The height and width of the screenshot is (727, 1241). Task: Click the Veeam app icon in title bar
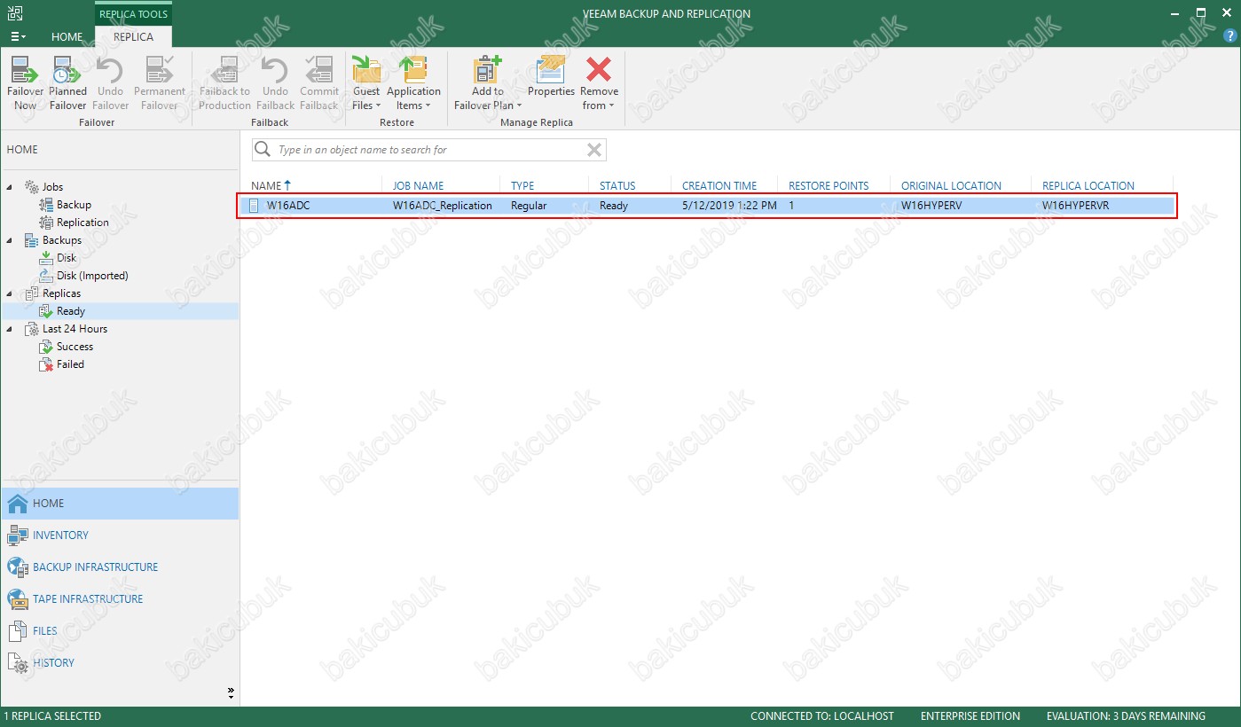click(x=15, y=13)
